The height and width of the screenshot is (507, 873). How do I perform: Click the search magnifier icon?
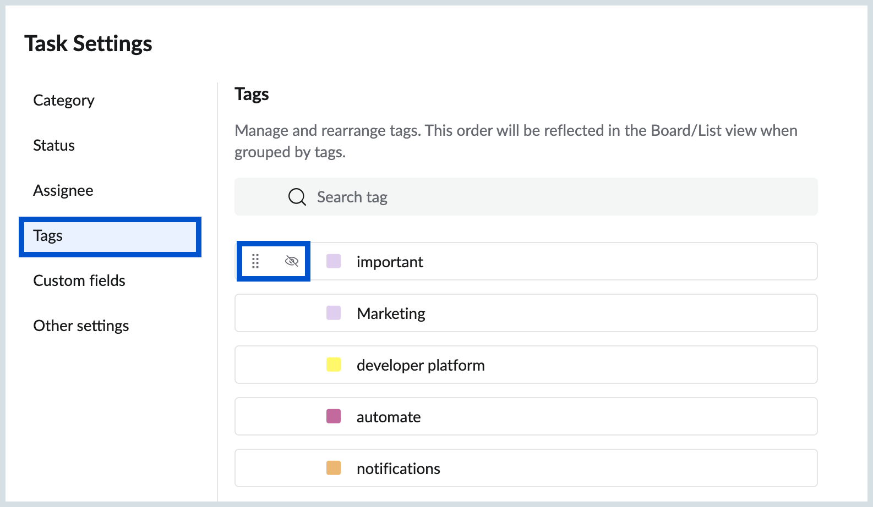point(297,197)
